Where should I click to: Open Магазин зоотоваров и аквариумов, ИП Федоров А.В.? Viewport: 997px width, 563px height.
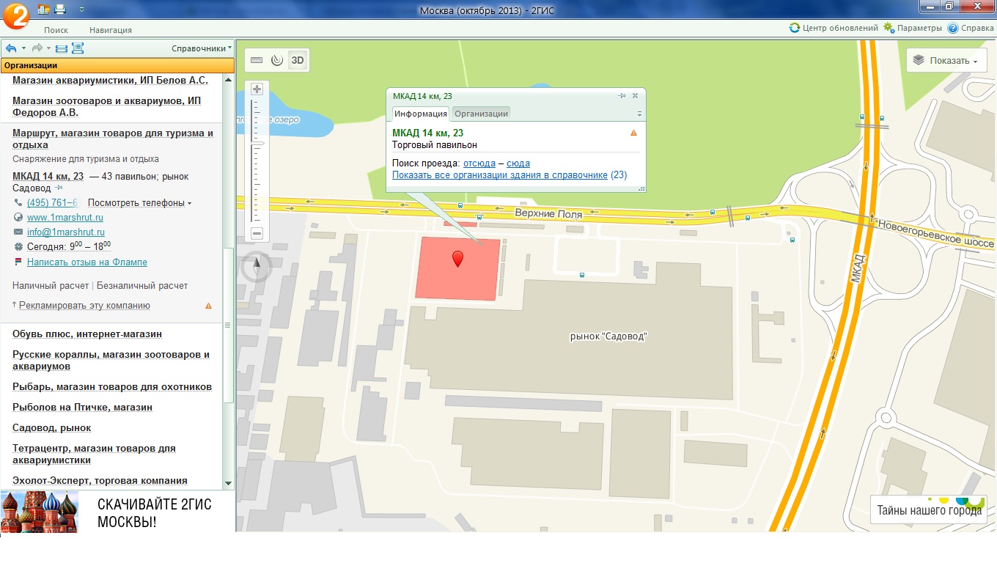click(x=106, y=106)
